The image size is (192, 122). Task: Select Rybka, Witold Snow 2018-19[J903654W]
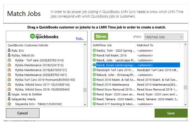(x=42, y=90)
